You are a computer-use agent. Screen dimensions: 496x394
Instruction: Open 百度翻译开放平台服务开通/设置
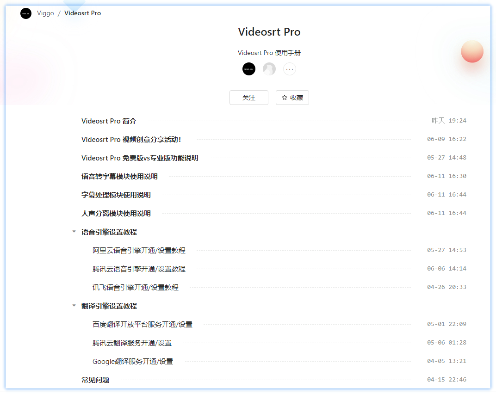tap(143, 325)
